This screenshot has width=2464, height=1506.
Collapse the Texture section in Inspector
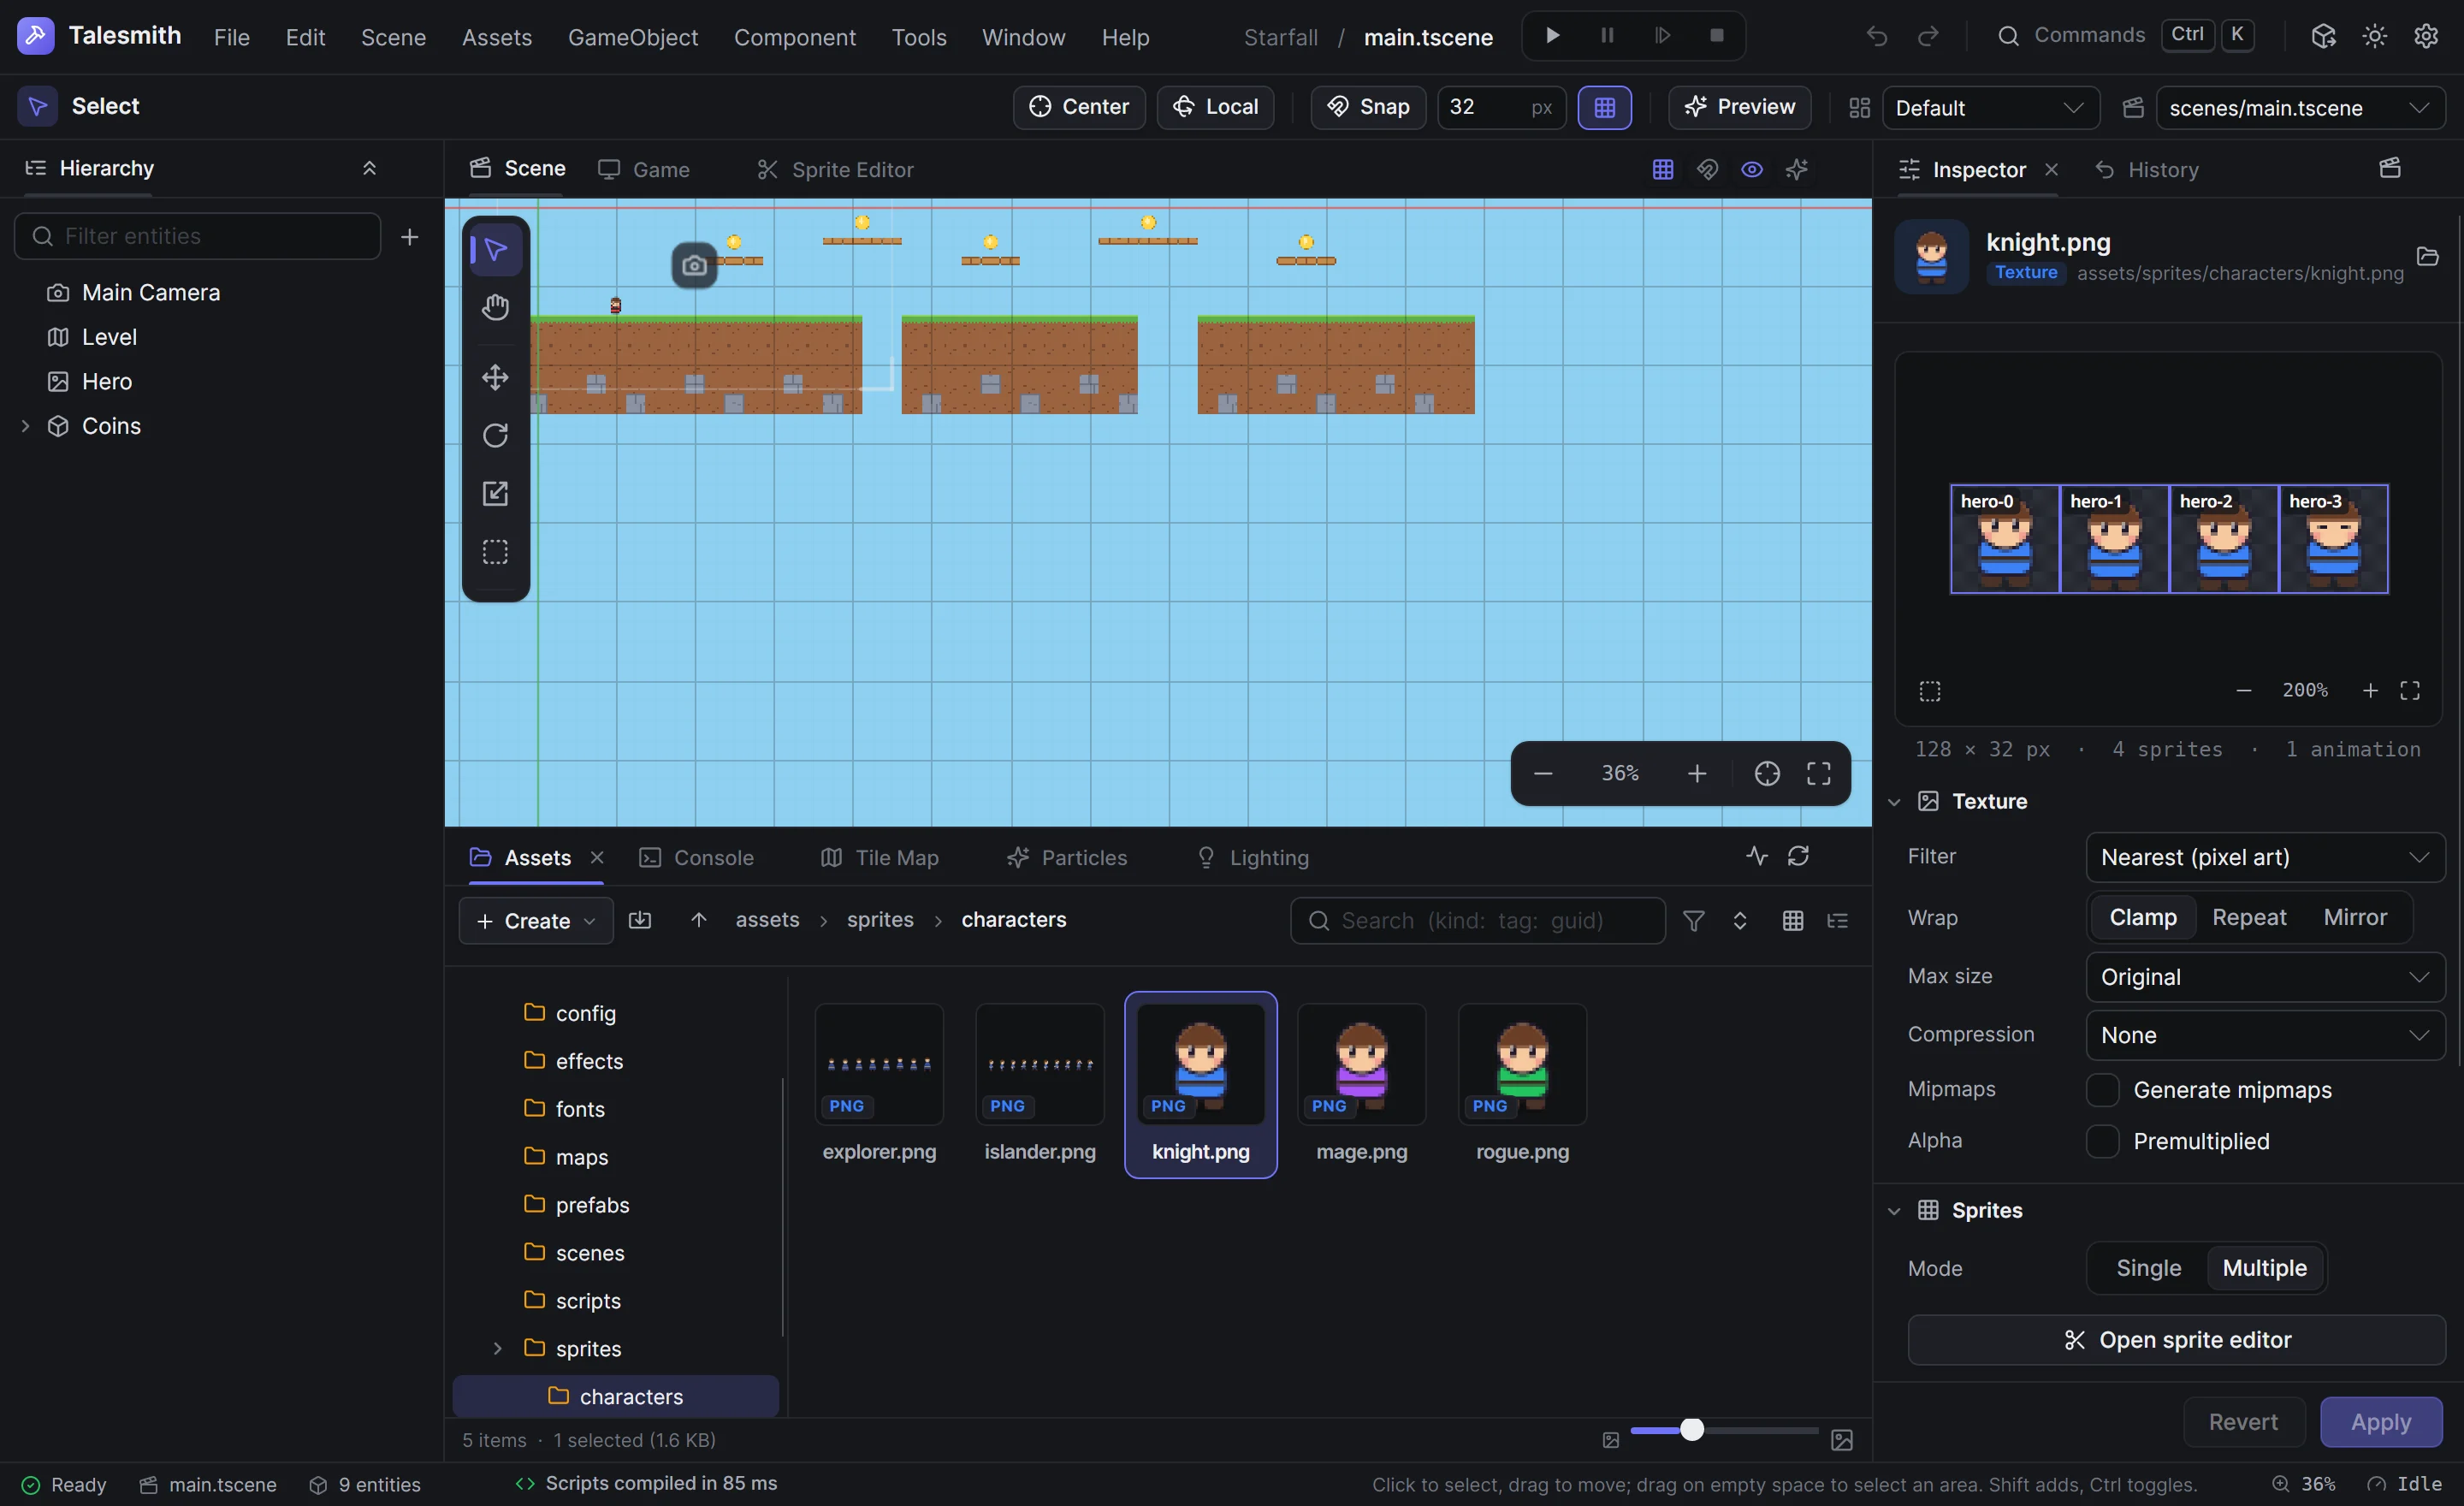(1894, 802)
